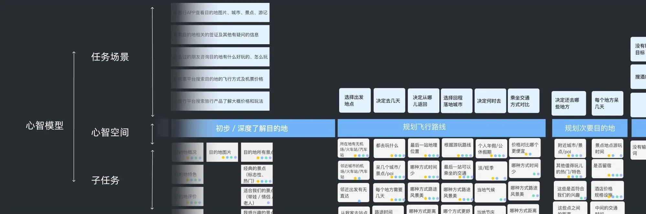This screenshot has width=646, height=214.
Task: Select card 机票平台搜索目的地的飞行方式及机票价格
Action: [x=220, y=79]
